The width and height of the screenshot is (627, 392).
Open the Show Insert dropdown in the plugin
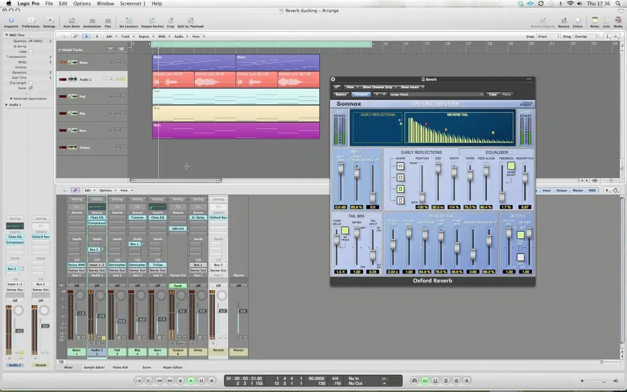[411, 87]
